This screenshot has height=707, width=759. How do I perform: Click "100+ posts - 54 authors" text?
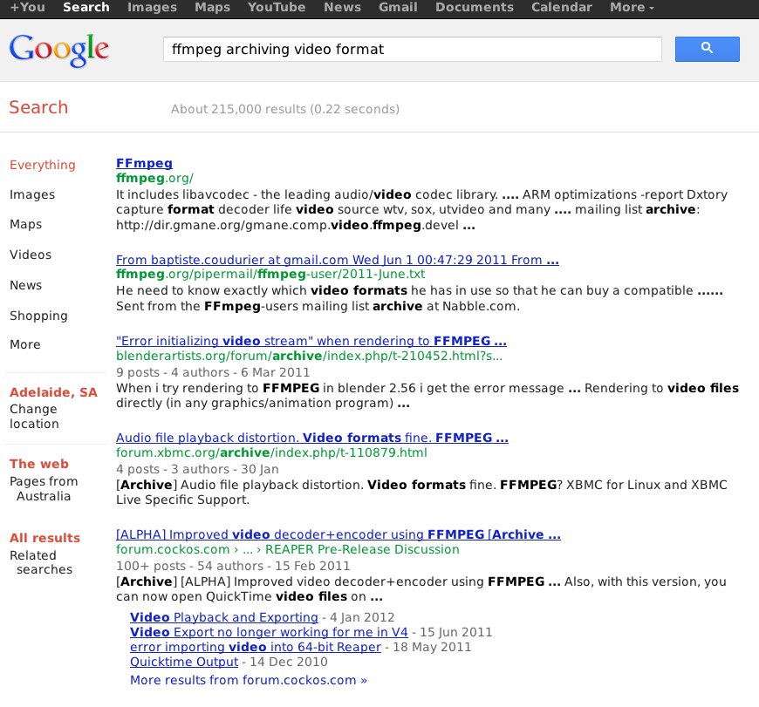190,566
